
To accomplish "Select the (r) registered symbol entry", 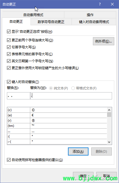I will coord(57,121).
